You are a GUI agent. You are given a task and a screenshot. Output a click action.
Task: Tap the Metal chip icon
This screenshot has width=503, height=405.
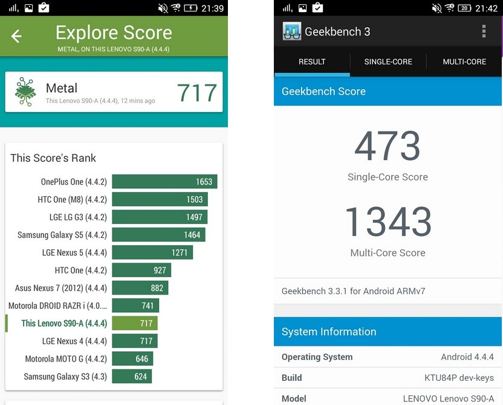click(25, 92)
